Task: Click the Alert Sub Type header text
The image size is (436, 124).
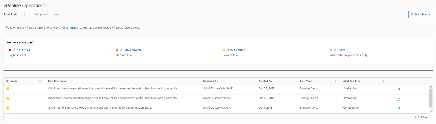Action: point(352,81)
